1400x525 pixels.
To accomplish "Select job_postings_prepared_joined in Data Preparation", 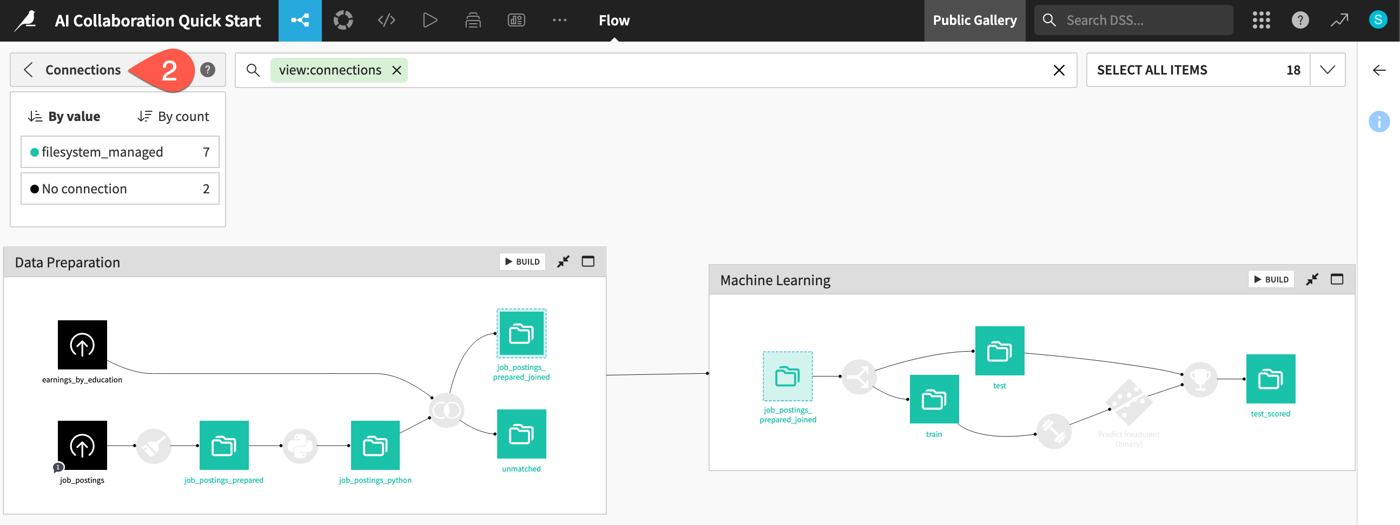I will [521, 333].
